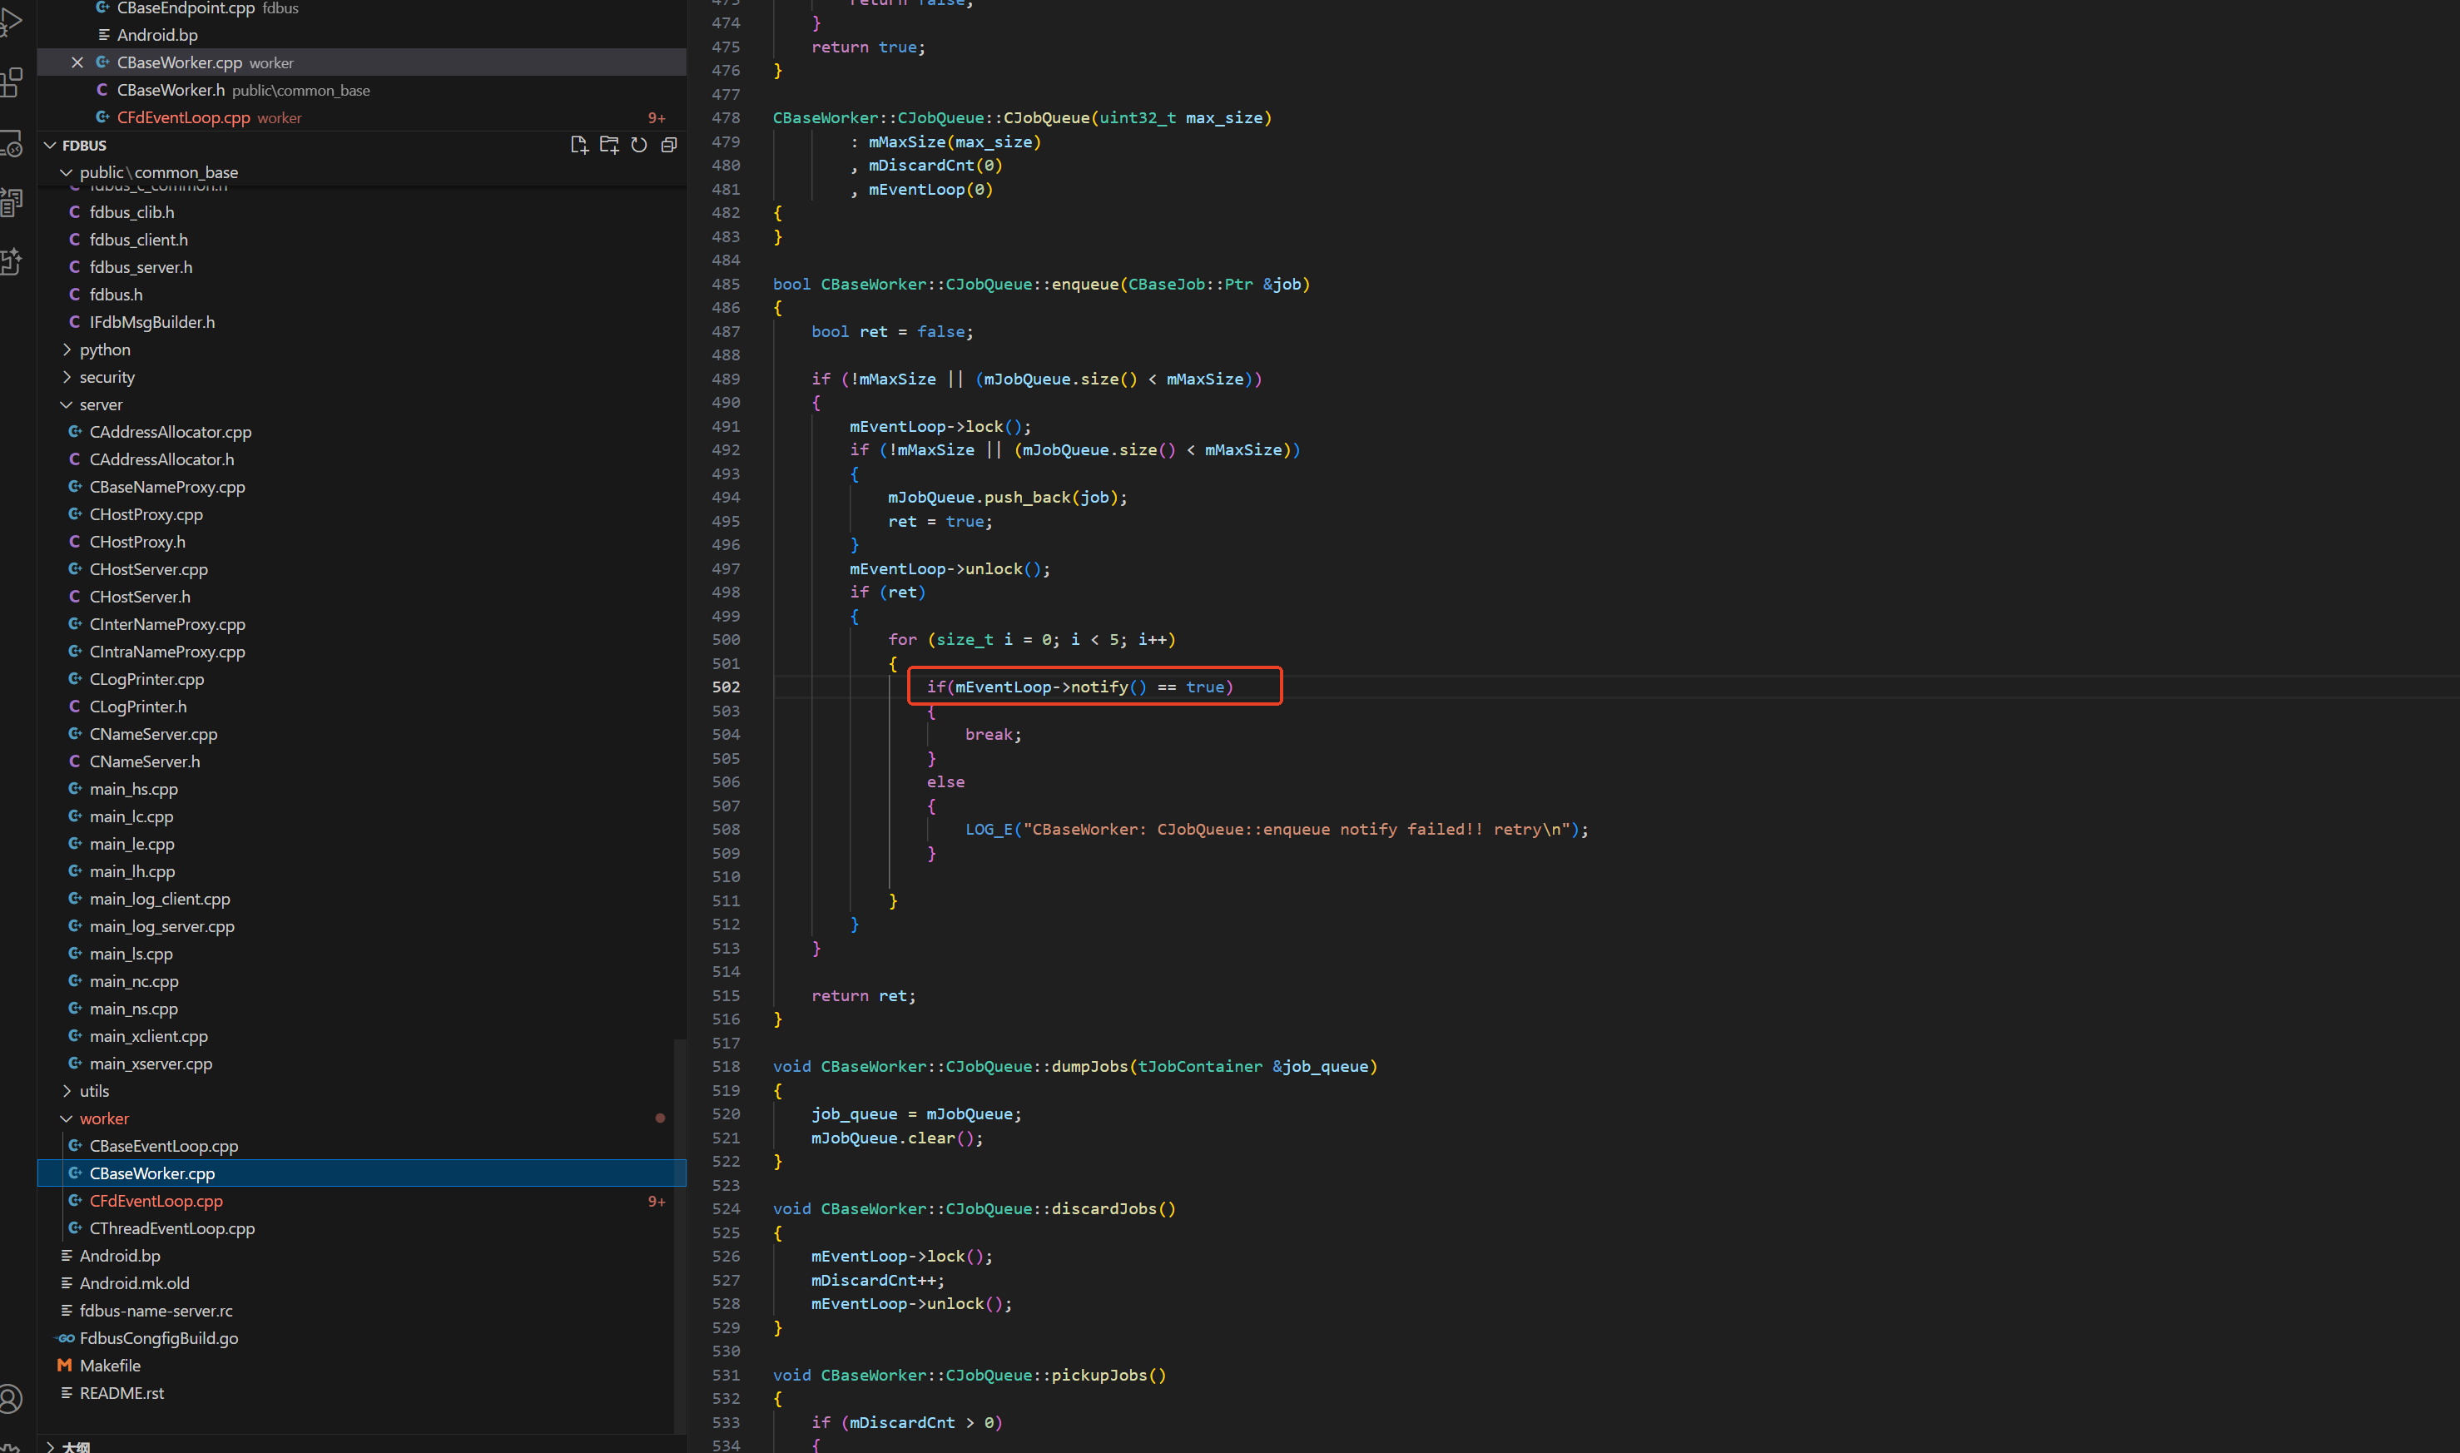Open fdbus_clib.h in the explorer
Image resolution: width=2460 pixels, height=1453 pixels.
click(361, 212)
